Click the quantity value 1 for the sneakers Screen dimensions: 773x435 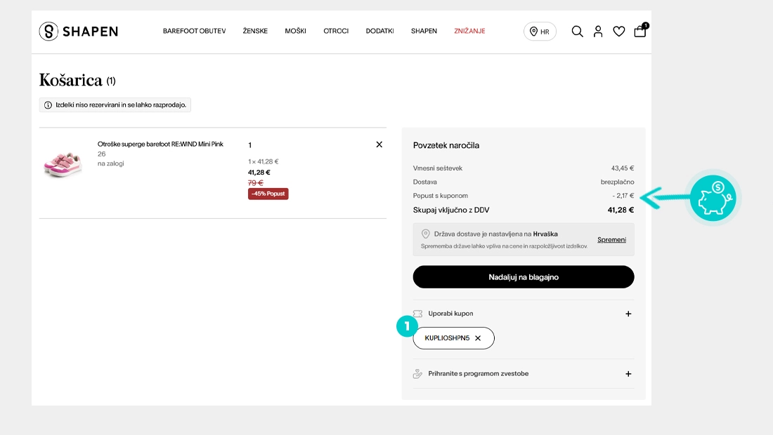250,145
